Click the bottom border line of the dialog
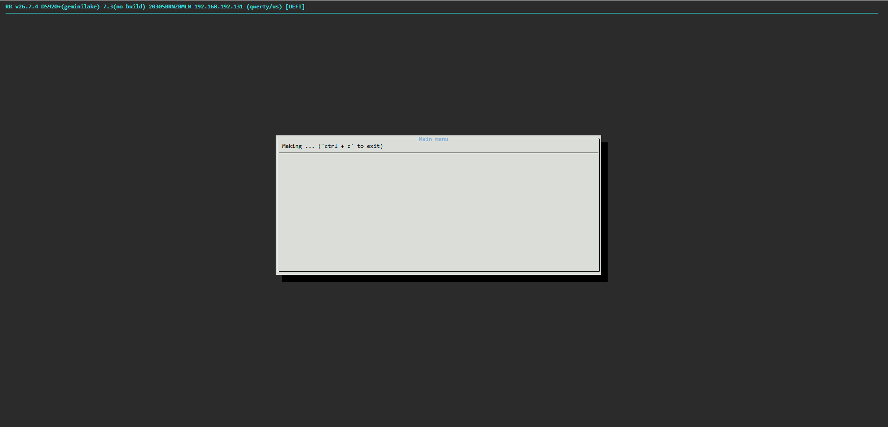This screenshot has width=888, height=427. [x=438, y=271]
